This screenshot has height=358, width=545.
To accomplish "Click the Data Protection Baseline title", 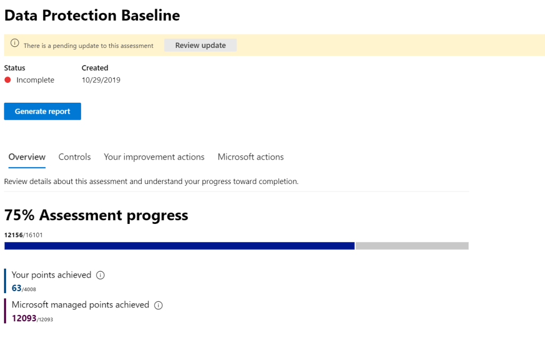I will click(x=92, y=15).
